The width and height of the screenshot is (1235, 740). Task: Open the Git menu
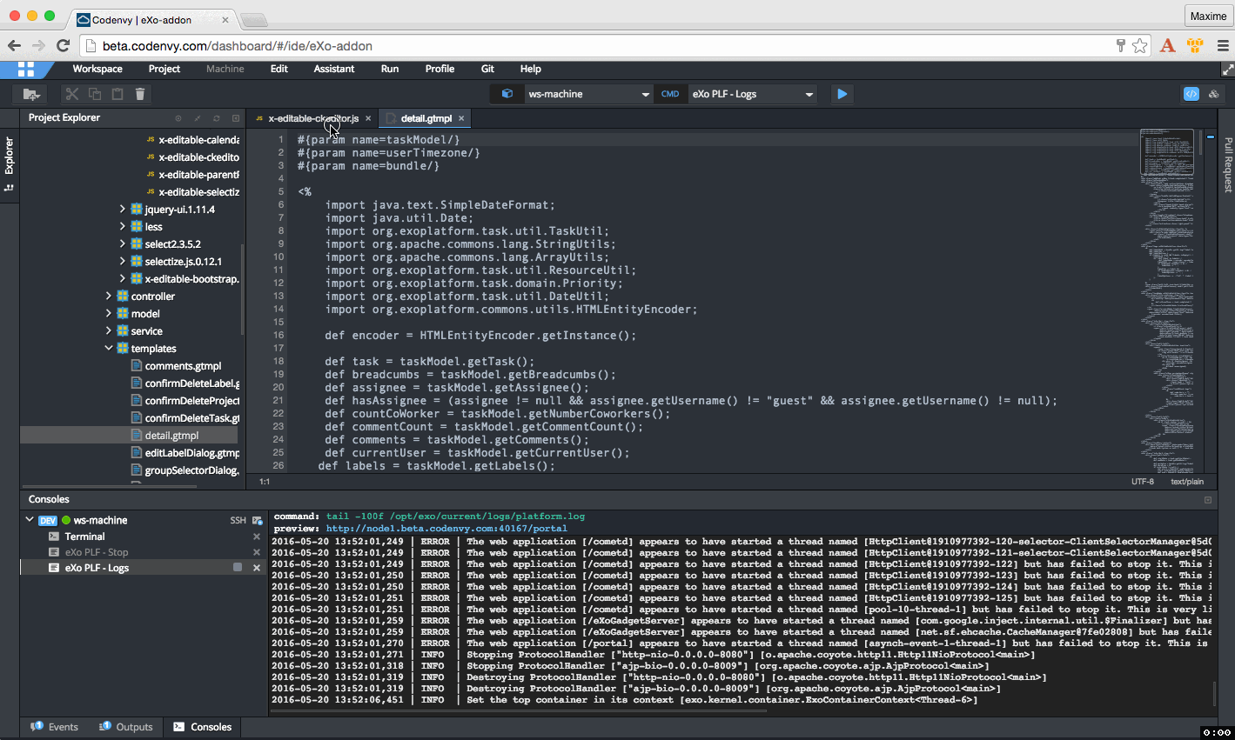(x=487, y=69)
